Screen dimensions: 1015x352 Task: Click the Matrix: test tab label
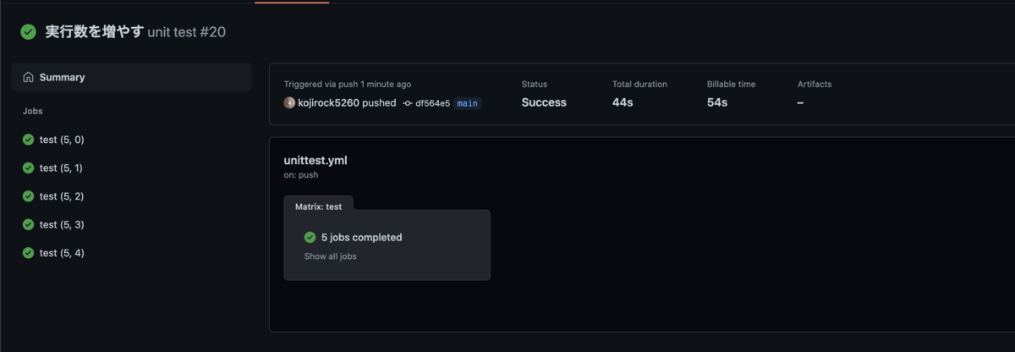(319, 206)
